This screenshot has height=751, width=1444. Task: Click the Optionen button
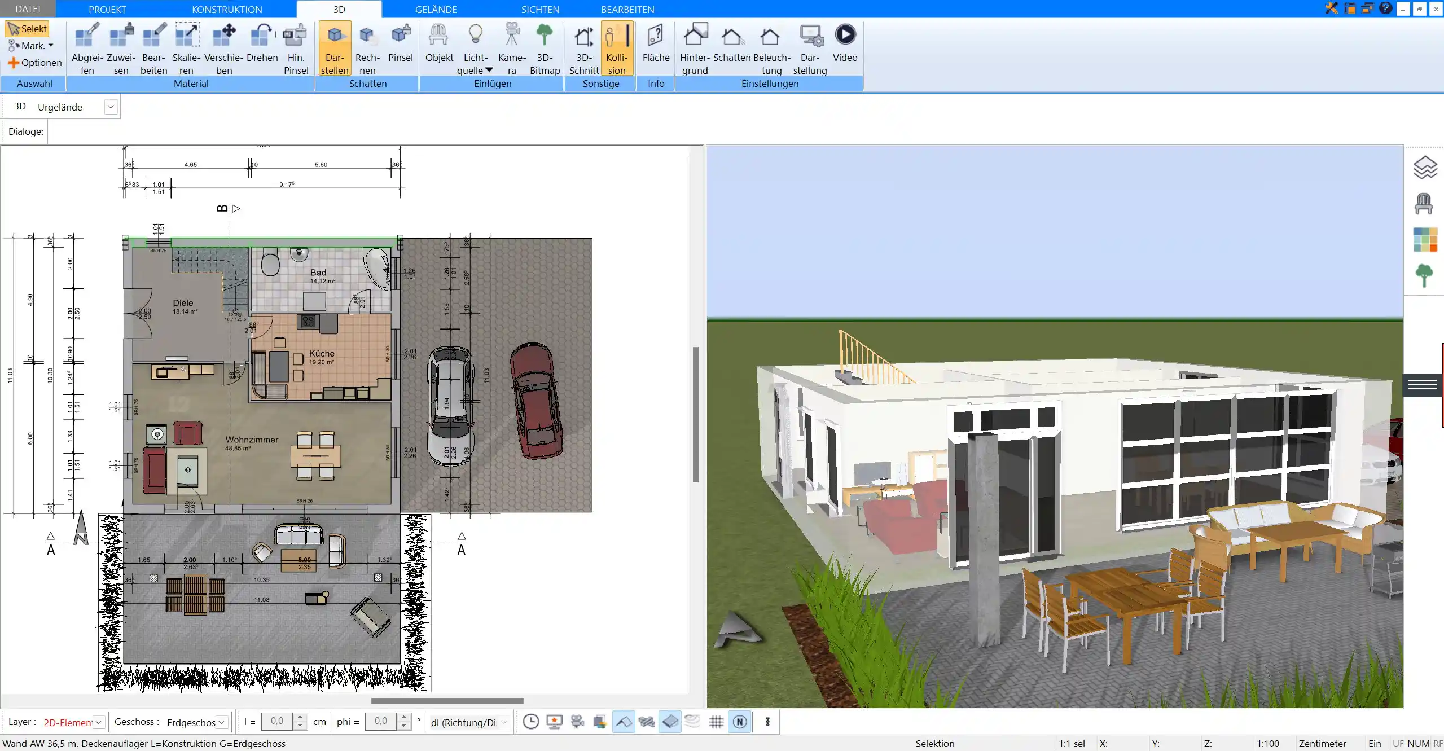pos(35,63)
